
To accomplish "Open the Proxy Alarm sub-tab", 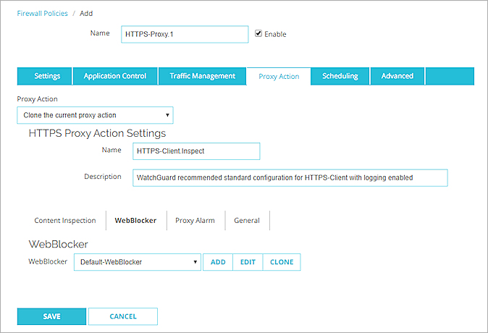I will (x=195, y=221).
